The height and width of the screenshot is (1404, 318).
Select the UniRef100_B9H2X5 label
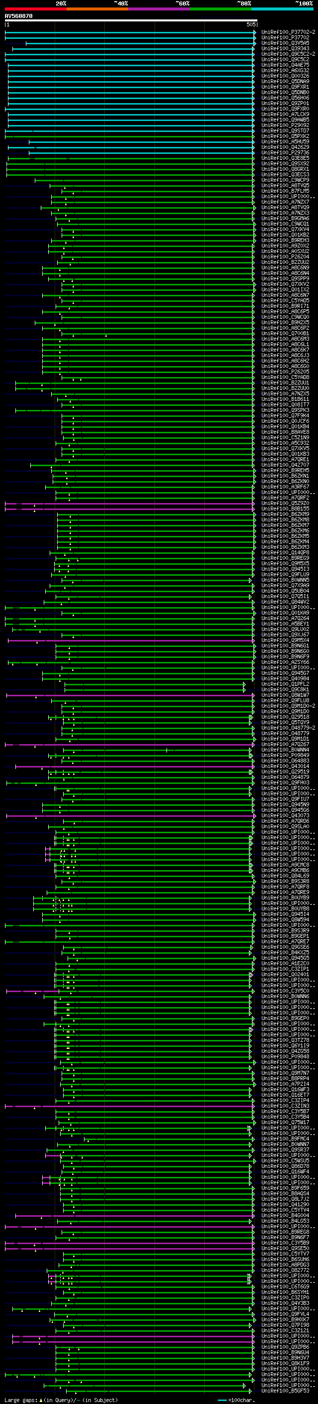[285, 323]
